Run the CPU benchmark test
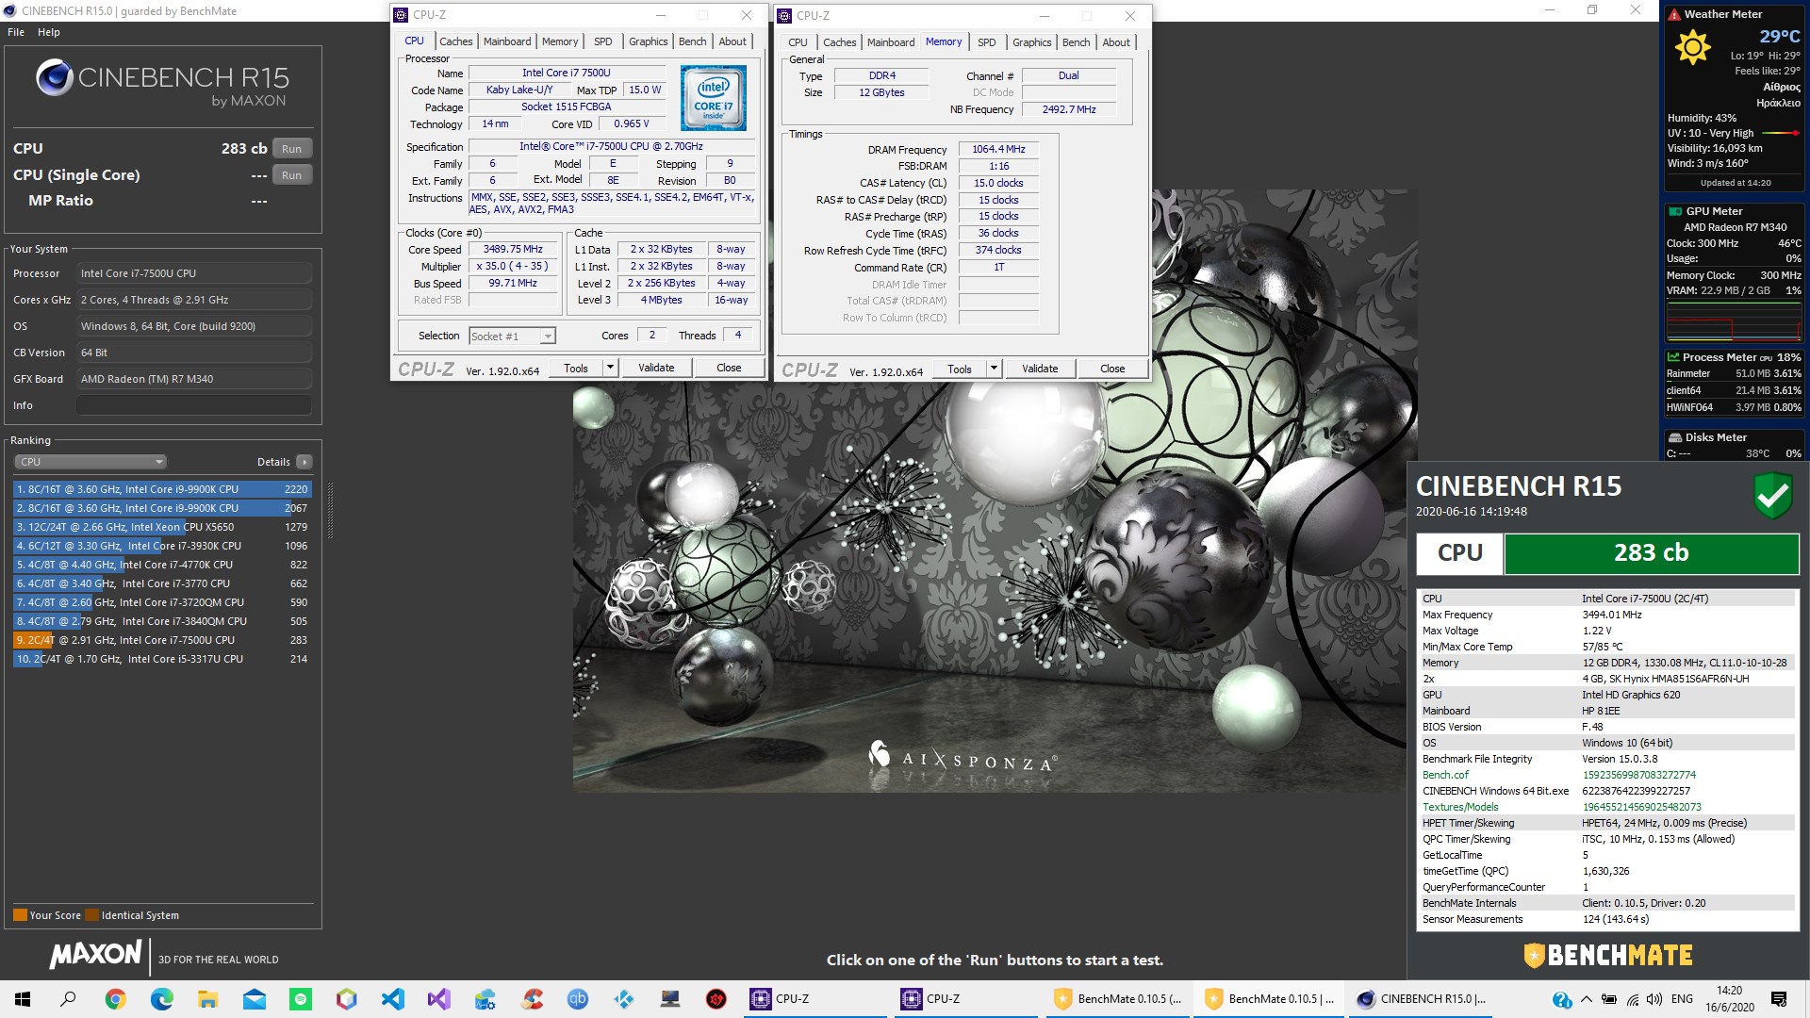The image size is (1810, 1018). tap(292, 149)
